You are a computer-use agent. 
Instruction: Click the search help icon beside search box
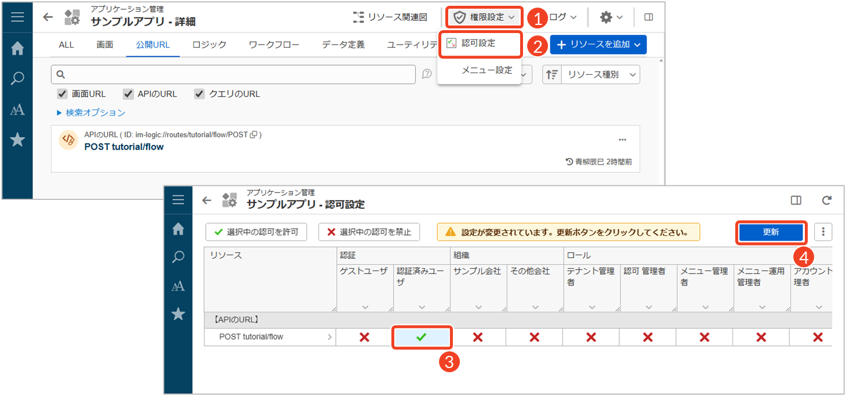(x=427, y=74)
